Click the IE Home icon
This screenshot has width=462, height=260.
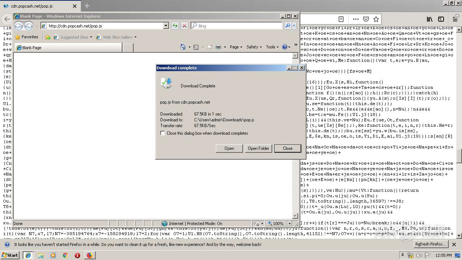point(183,47)
